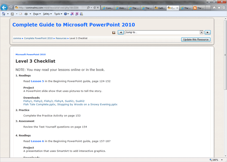This screenshot has width=227, height=162.
Task: Switch to the Gatl... browser tab
Action: pyautogui.click(x=160, y=8)
